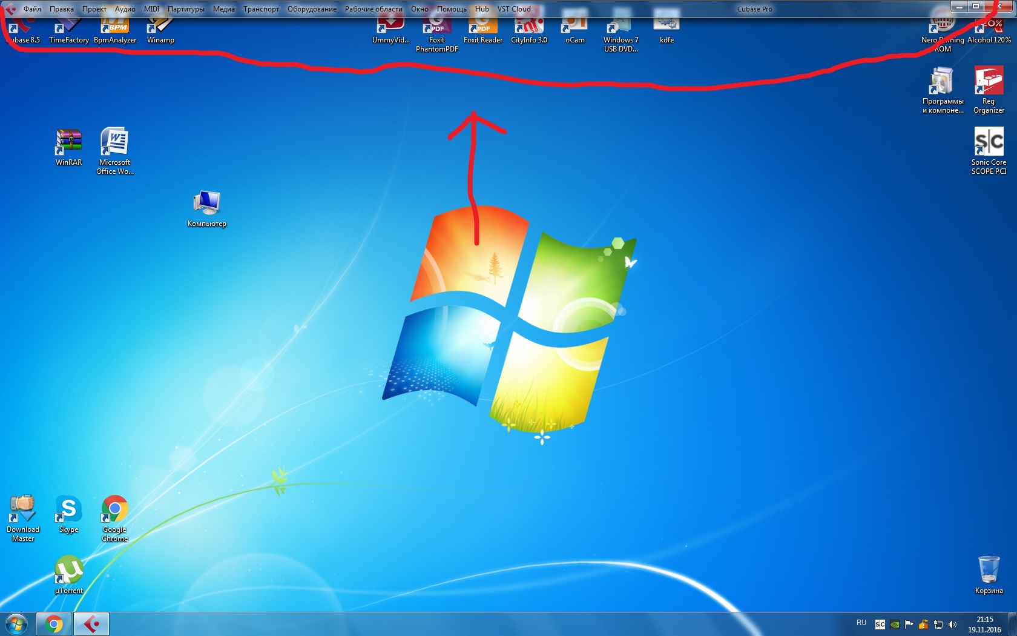1017x636 pixels.
Task: Open the network tray icon
Action: click(938, 624)
